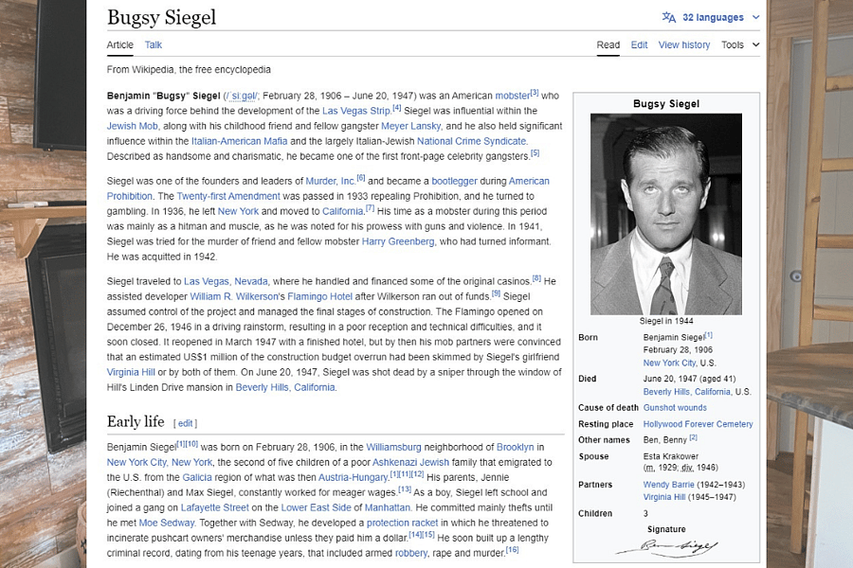The image size is (853, 568).
Task: Open the Meyer Lansky link
Action: point(410,126)
